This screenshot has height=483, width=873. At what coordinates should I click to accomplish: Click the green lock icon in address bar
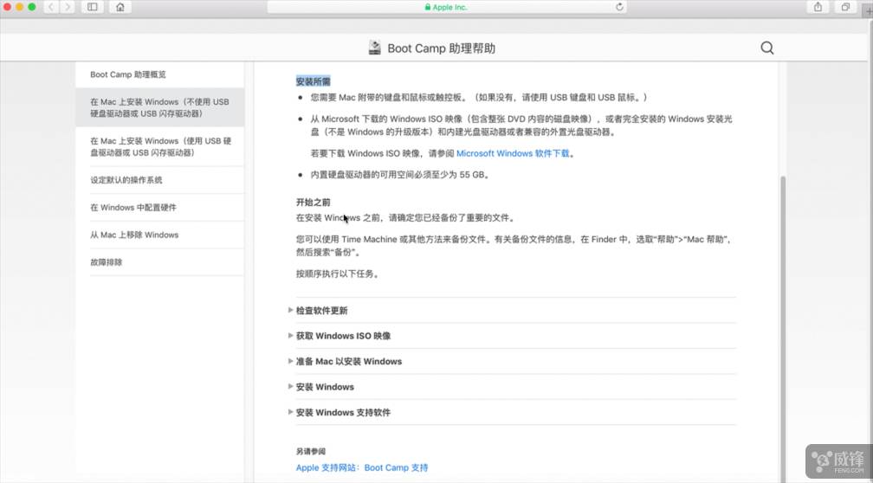pos(428,7)
